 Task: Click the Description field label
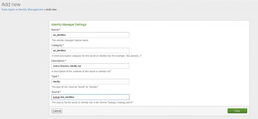point(58,61)
